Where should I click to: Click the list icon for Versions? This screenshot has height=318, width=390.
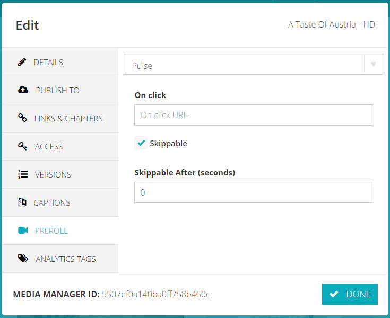pyautogui.click(x=23, y=174)
